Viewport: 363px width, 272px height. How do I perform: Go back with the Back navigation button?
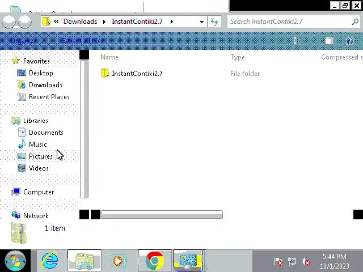click(x=9, y=22)
